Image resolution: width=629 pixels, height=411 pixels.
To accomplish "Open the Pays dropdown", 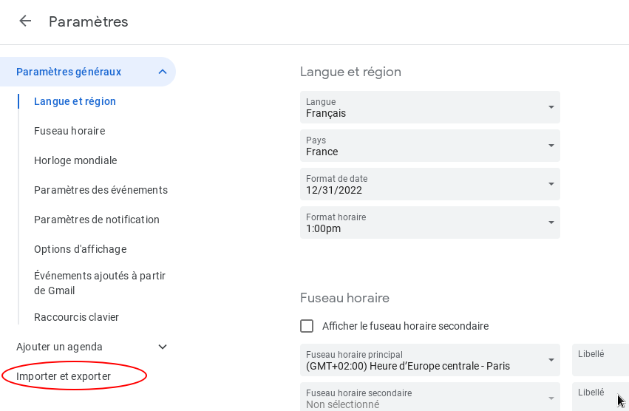I will coord(429,146).
